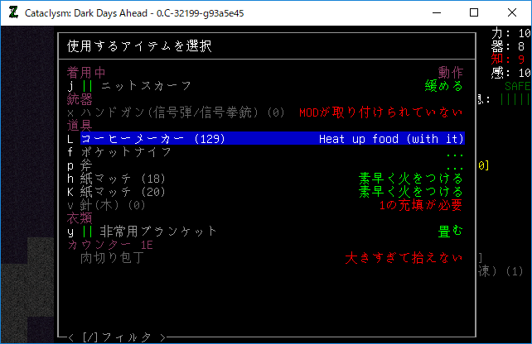
Task: Click the 肉切り包丁 counter item
Action: 112,258
